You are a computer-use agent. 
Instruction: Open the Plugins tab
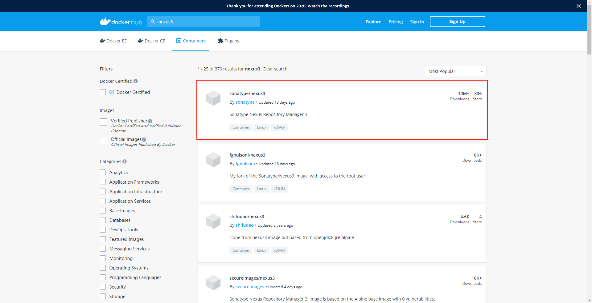[228, 41]
